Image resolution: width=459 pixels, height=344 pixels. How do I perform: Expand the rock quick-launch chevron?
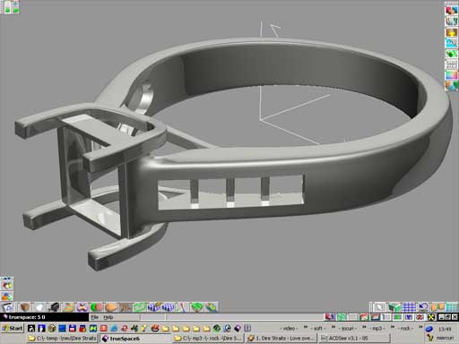click(x=420, y=328)
